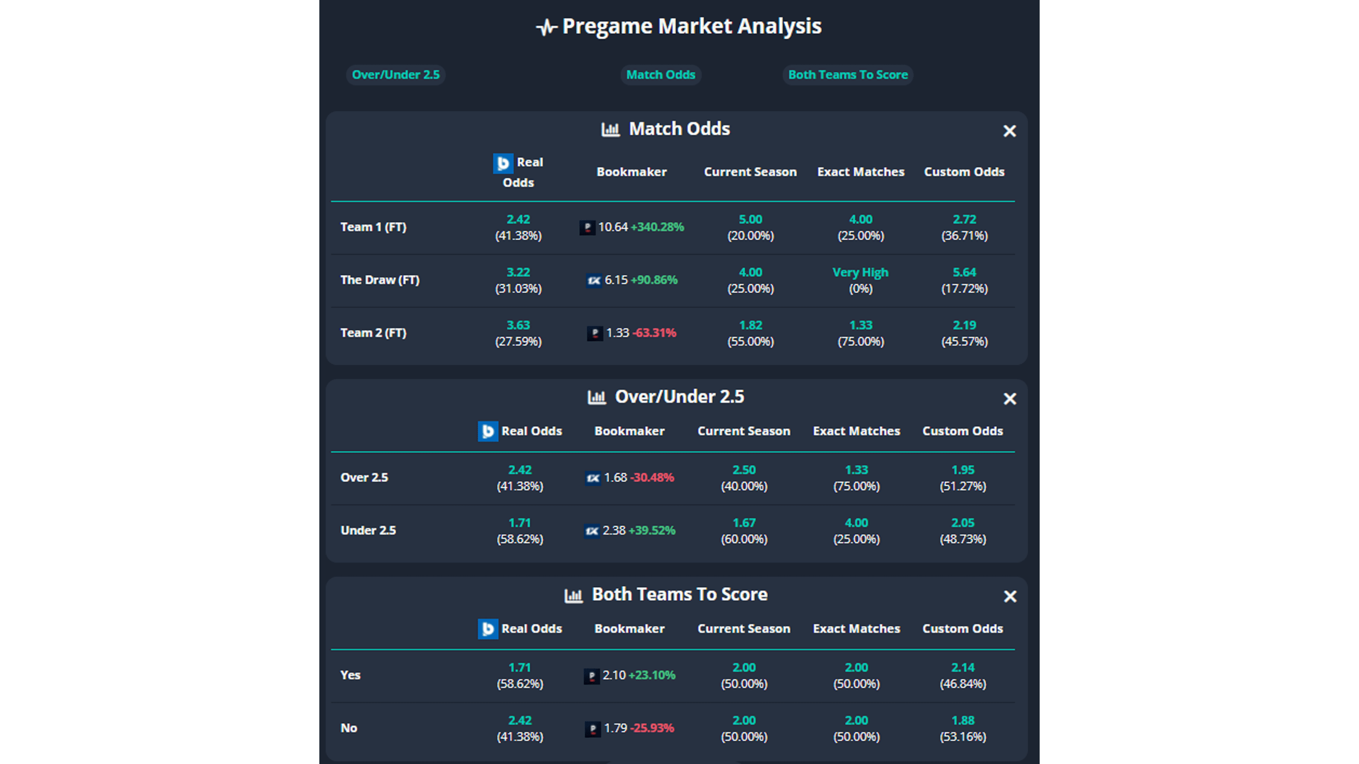The height and width of the screenshot is (764, 1359).
Task: Toggle the Over/Under 2.5 market pill
Action: 396,74
